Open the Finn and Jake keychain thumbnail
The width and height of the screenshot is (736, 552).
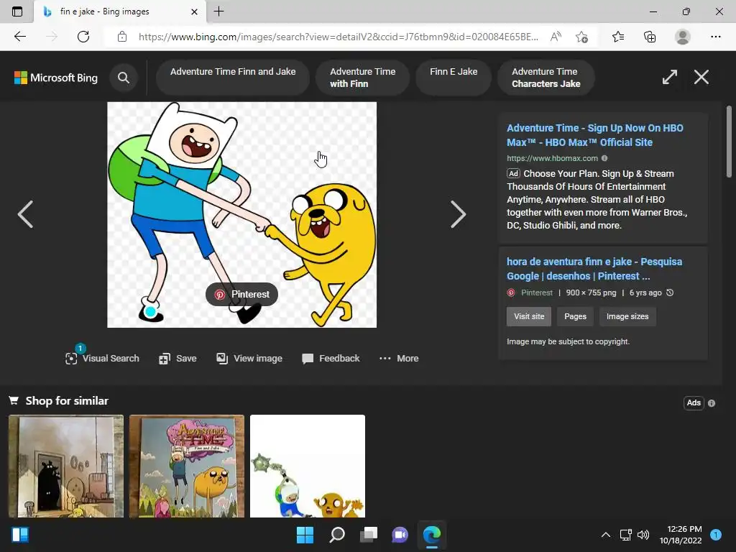[x=308, y=466]
